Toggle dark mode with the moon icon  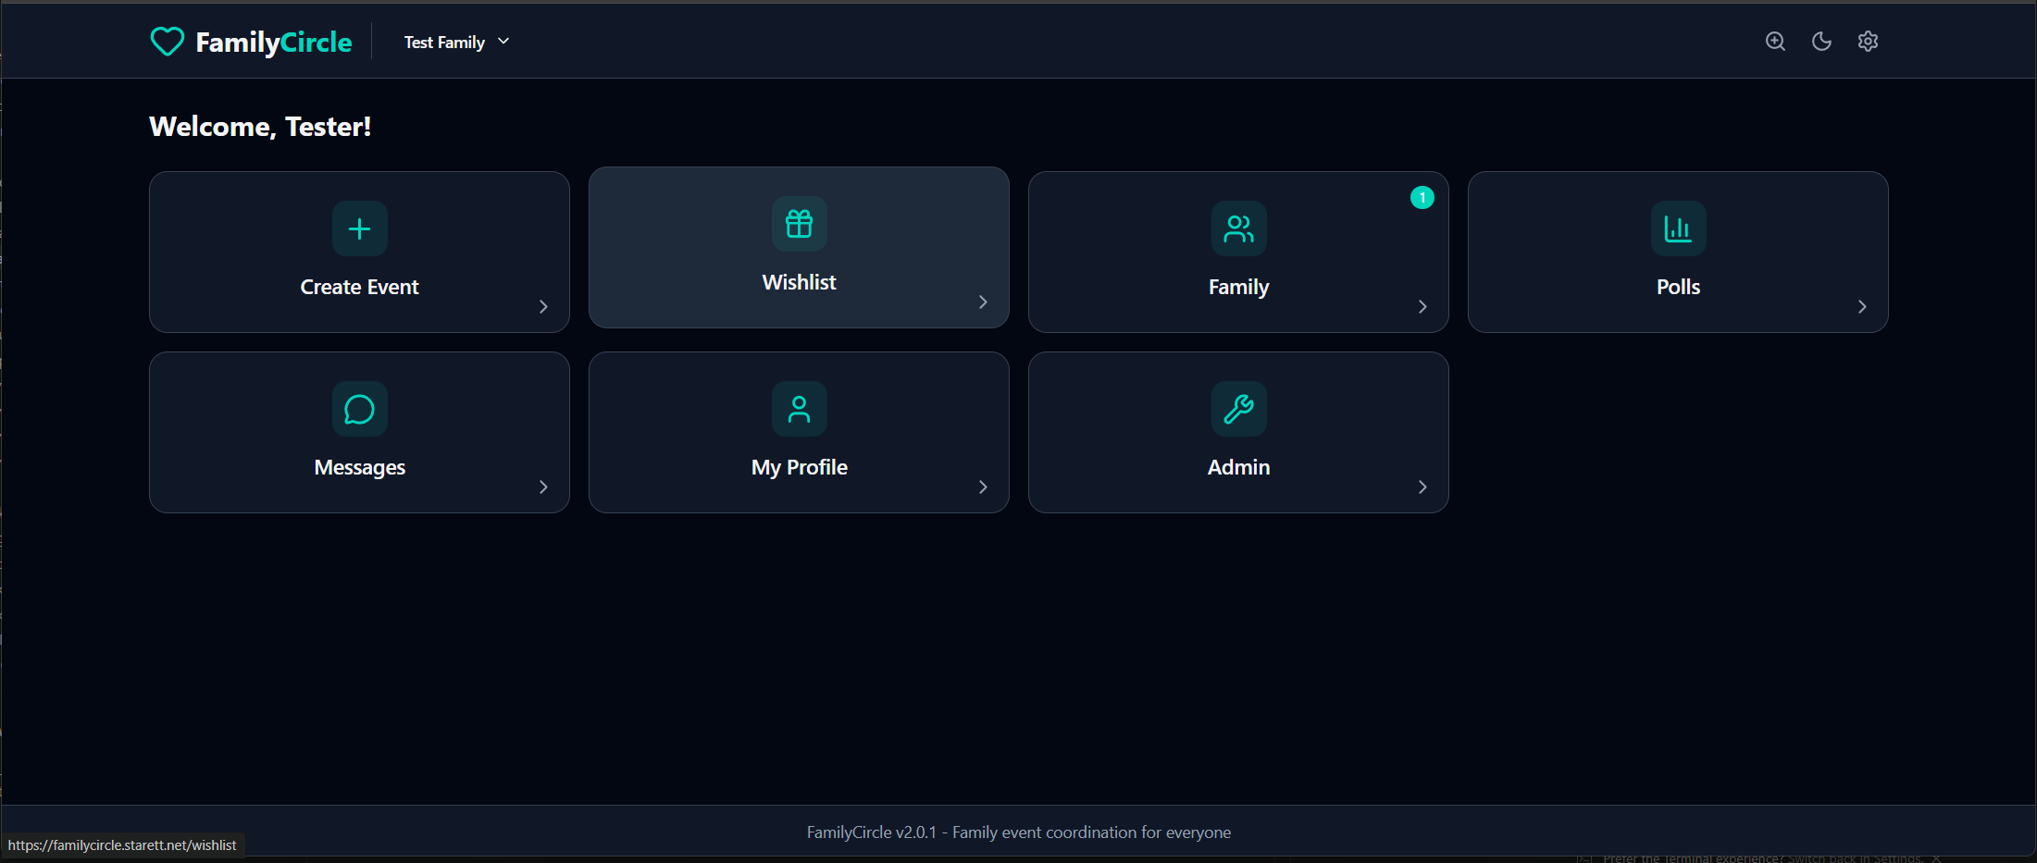click(x=1821, y=42)
